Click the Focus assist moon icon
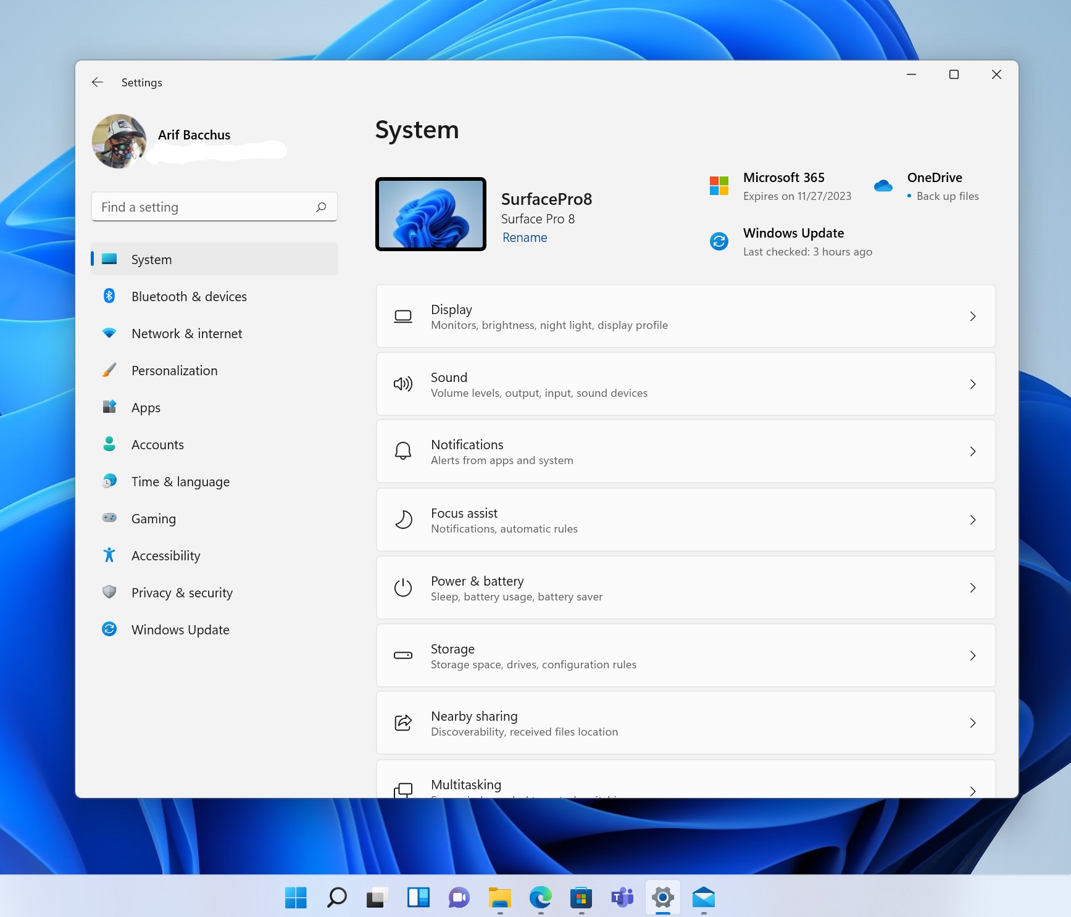This screenshot has width=1071, height=917. pos(403,520)
